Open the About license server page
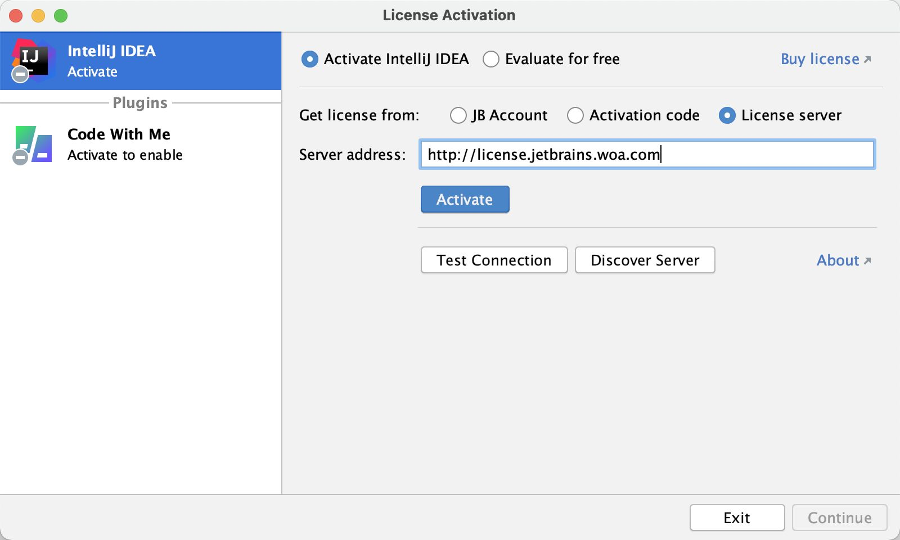 (838, 260)
